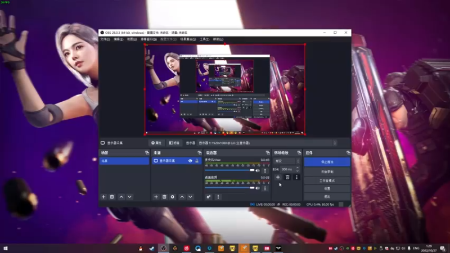Add a new source with the plus icon
This screenshot has height=253, width=450.
[156, 197]
